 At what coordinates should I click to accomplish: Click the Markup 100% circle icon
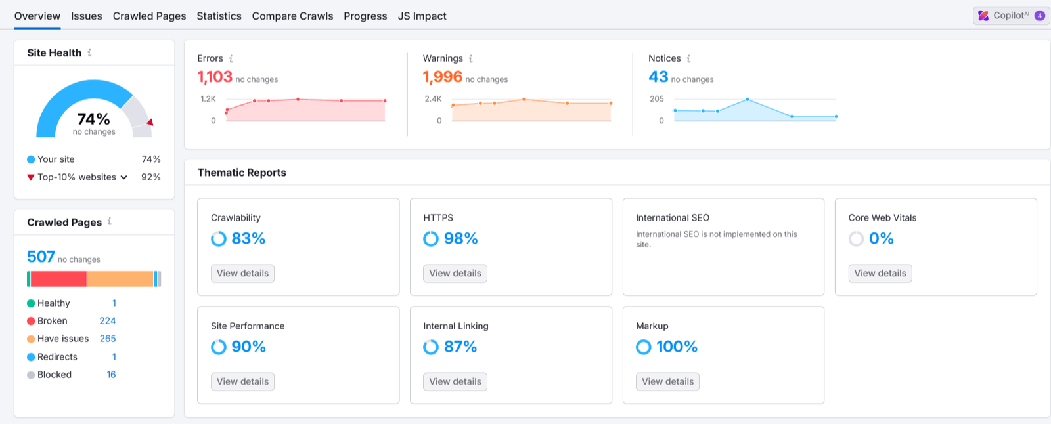644,347
